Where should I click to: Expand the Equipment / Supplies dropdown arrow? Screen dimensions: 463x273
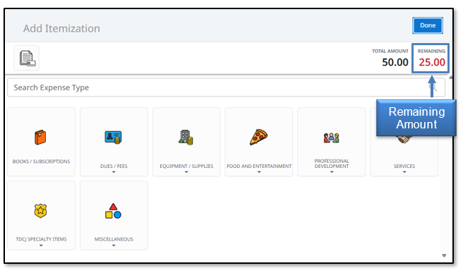pyautogui.click(x=186, y=172)
